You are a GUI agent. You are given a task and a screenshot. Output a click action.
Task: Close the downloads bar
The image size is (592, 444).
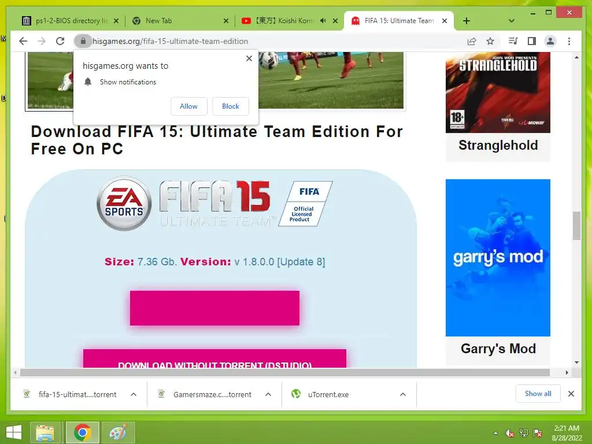(571, 394)
